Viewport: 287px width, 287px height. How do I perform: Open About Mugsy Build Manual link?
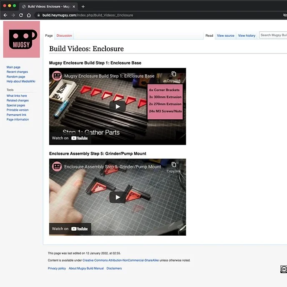86,268
